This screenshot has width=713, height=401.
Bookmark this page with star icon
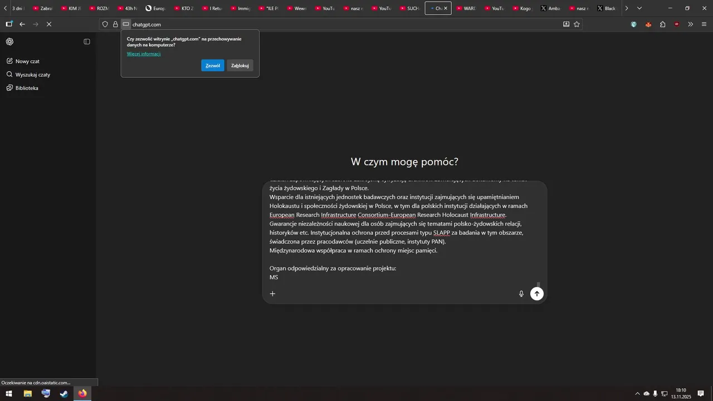click(x=577, y=25)
